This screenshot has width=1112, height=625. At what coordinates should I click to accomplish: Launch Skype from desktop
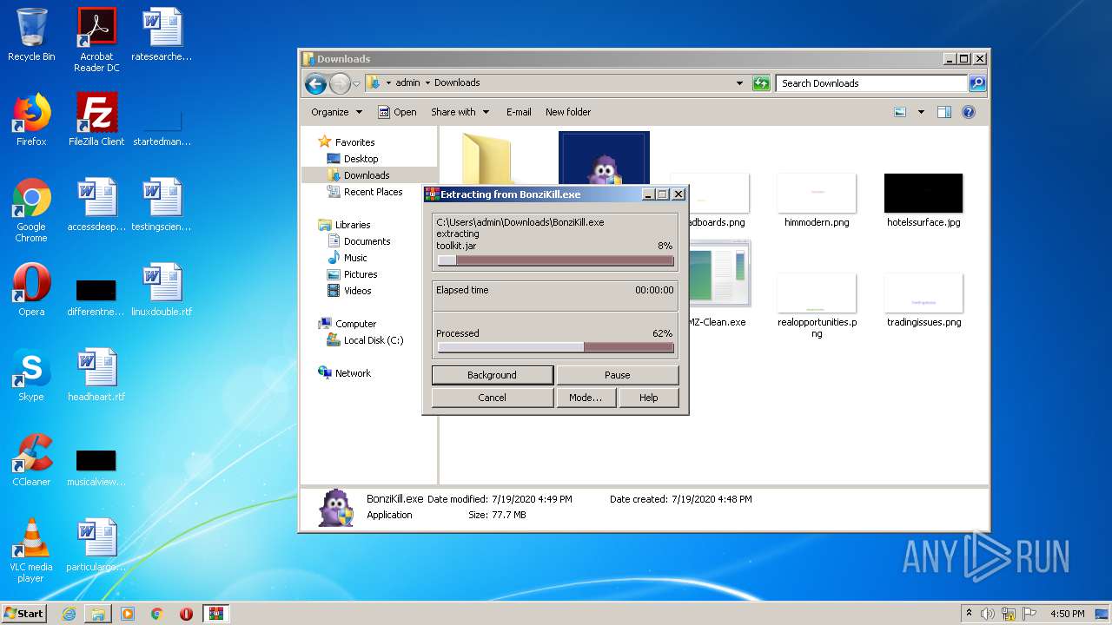(31, 375)
